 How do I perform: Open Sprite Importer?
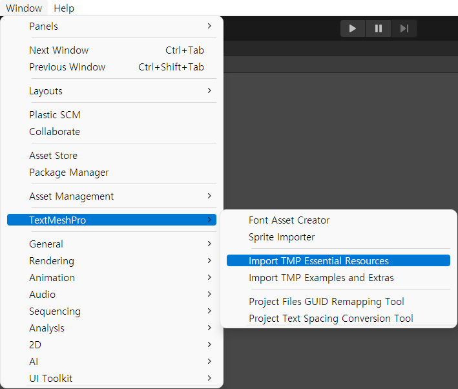[338, 237]
